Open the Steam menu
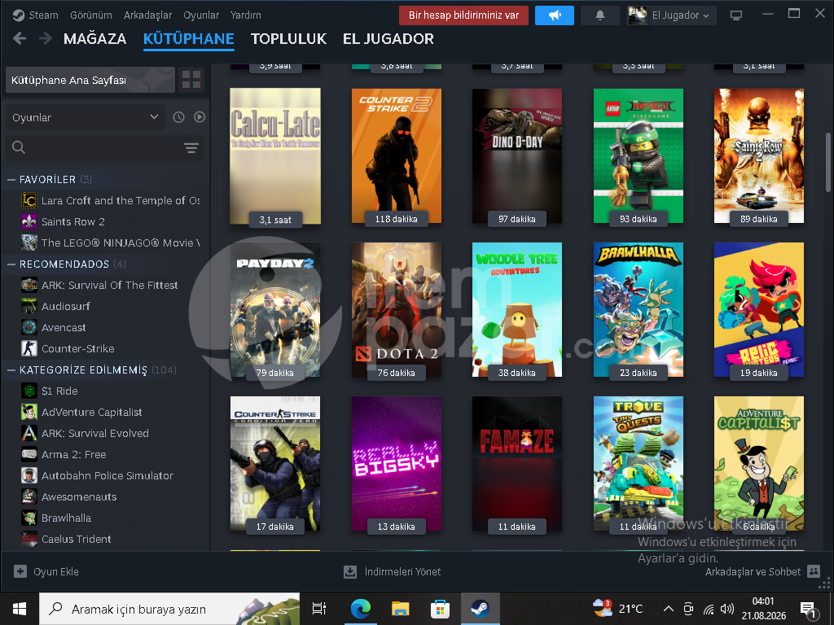This screenshot has height=625, width=834. pyautogui.click(x=44, y=15)
